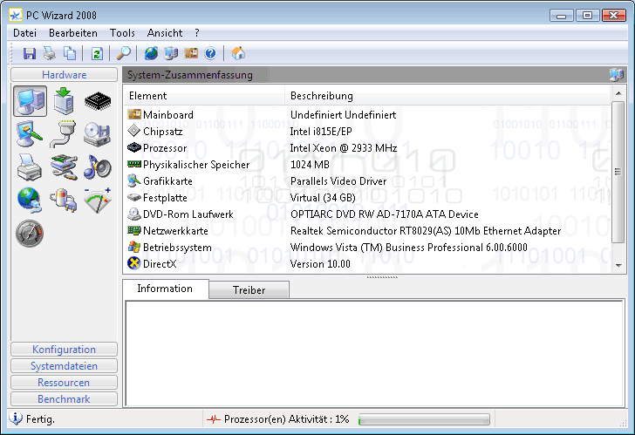Select the Prozessor row in the list
Image resolution: width=635 pixels, height=435 pixels.
tap(367, 148)
